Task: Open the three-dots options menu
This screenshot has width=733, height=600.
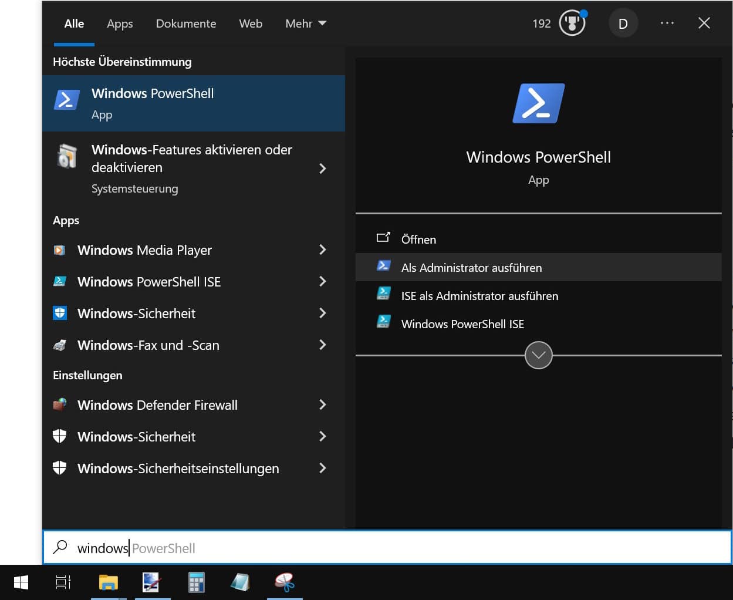Action: pyautogui.click(x=667, y=23)
